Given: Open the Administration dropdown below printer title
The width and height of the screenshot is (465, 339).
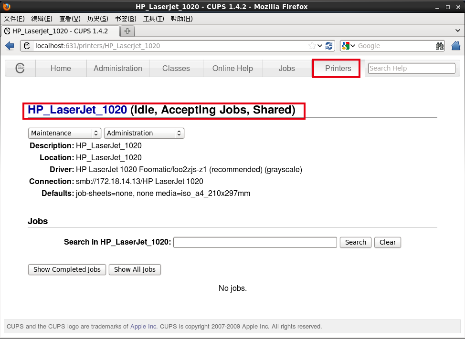Looking at the screenshot, I should (144, 133).
